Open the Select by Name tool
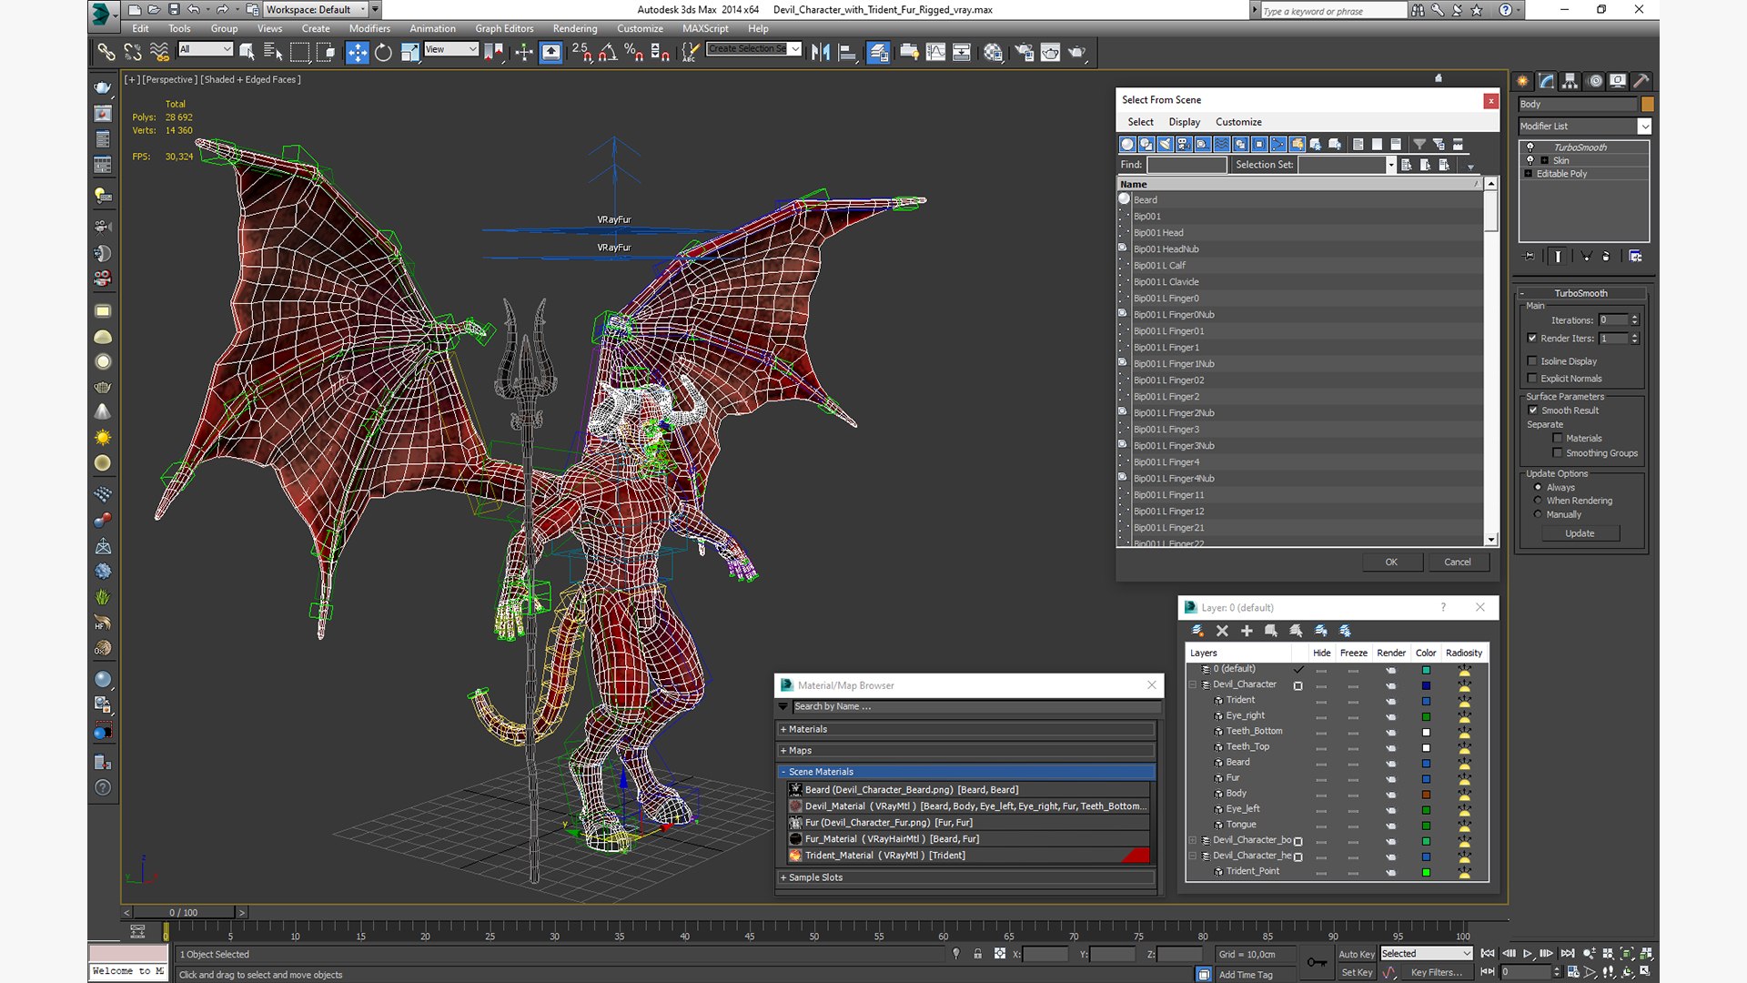1747x983 pixels. tap(272, 53)
